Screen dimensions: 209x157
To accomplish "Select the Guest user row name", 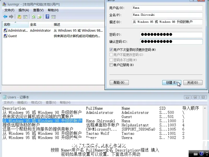I will tap(12, 36).
